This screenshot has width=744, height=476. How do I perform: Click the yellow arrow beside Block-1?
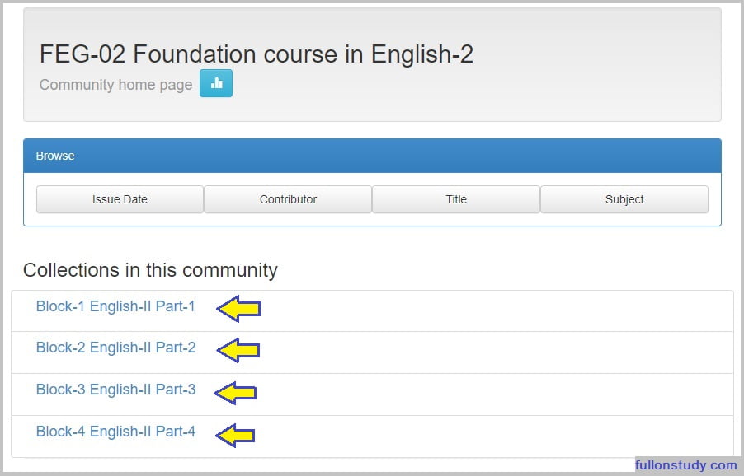(238, 308)
